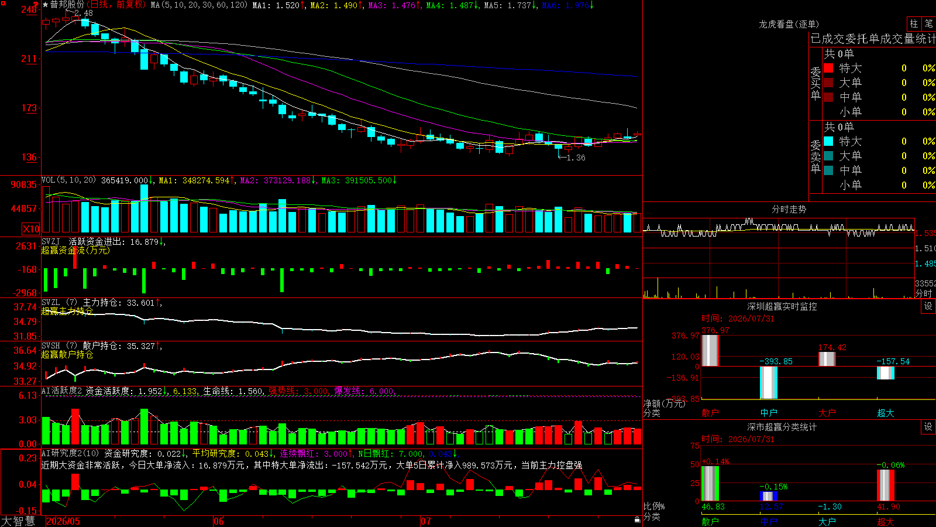Select the 06 month marker on timeline

coord(219,521)
